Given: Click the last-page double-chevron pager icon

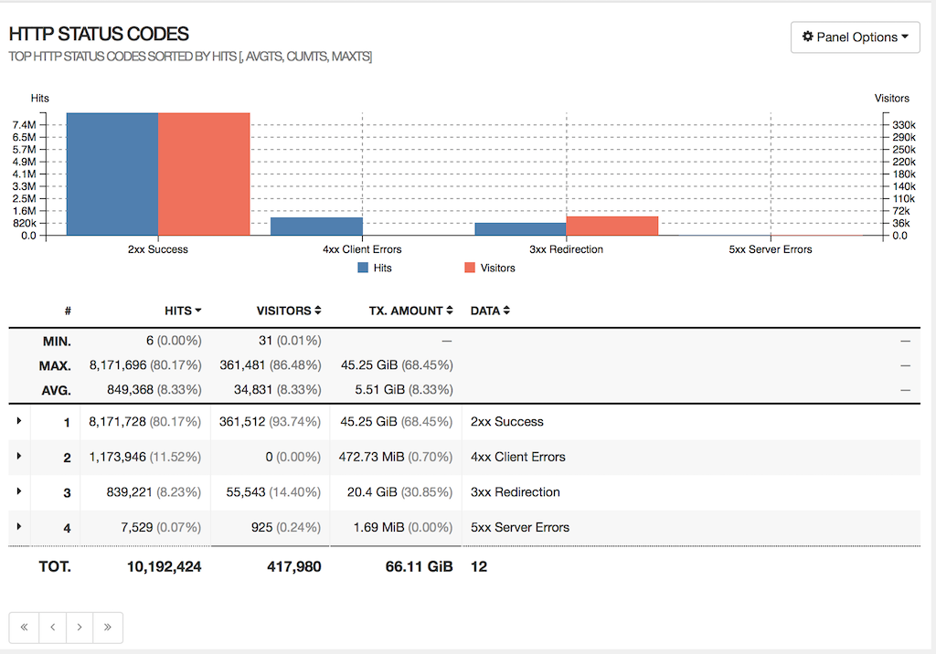Looking at the screenshot, I should click(x=107, y=628).
